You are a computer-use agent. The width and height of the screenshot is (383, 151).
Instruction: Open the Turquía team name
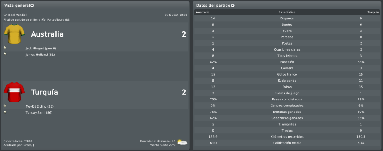45,92
